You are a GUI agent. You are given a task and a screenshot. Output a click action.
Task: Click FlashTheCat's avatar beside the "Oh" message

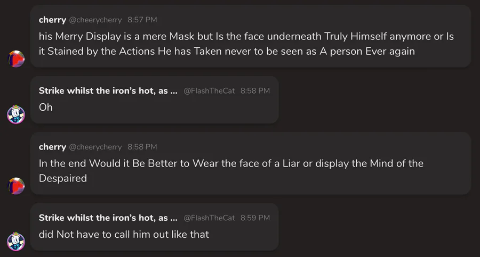[x=16, y=114]
